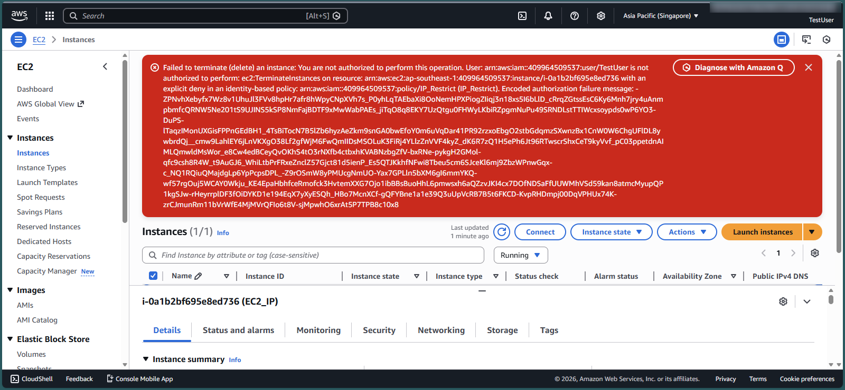Image resolution: width=845 pixels, height=390 pixels.
Task: Click Diagnose with Amazon Q button
Action: (x=734, y=67)
